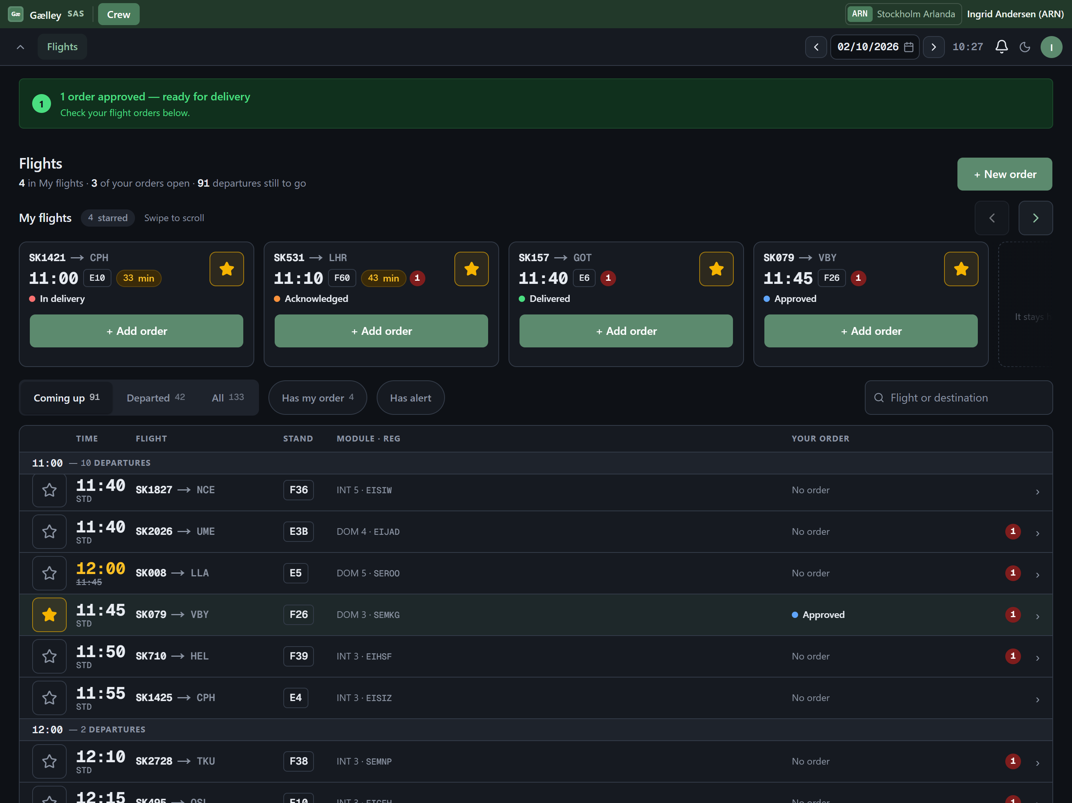
Task: Unstar flight SK157 card
Action: tap(716, 269)
